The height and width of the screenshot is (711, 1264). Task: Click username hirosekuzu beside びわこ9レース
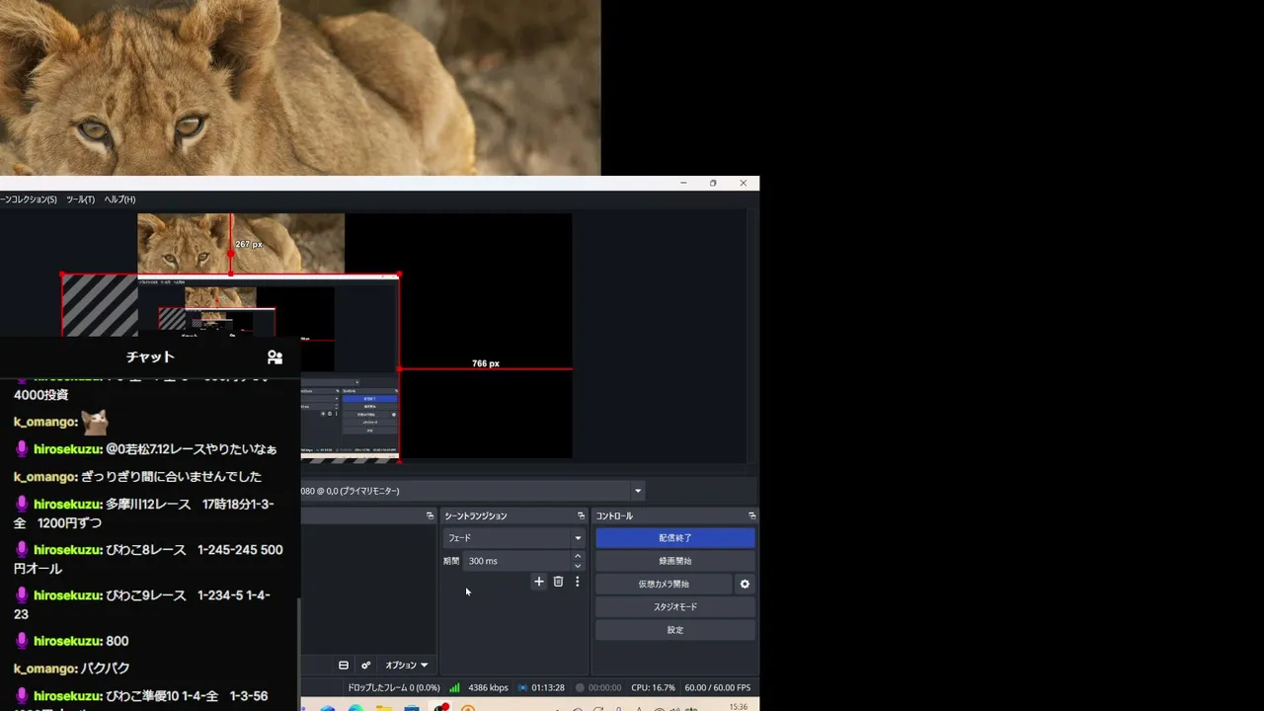pyautogui.click(x=68, y=594)
